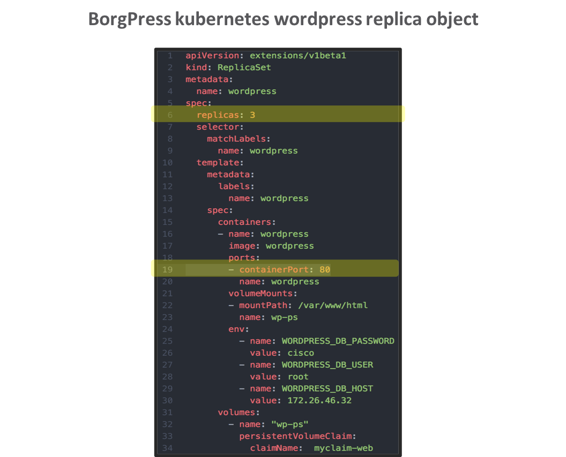Click line number 14 in the gutter
This screenshot has height=457, width=566.
point(167,210)
